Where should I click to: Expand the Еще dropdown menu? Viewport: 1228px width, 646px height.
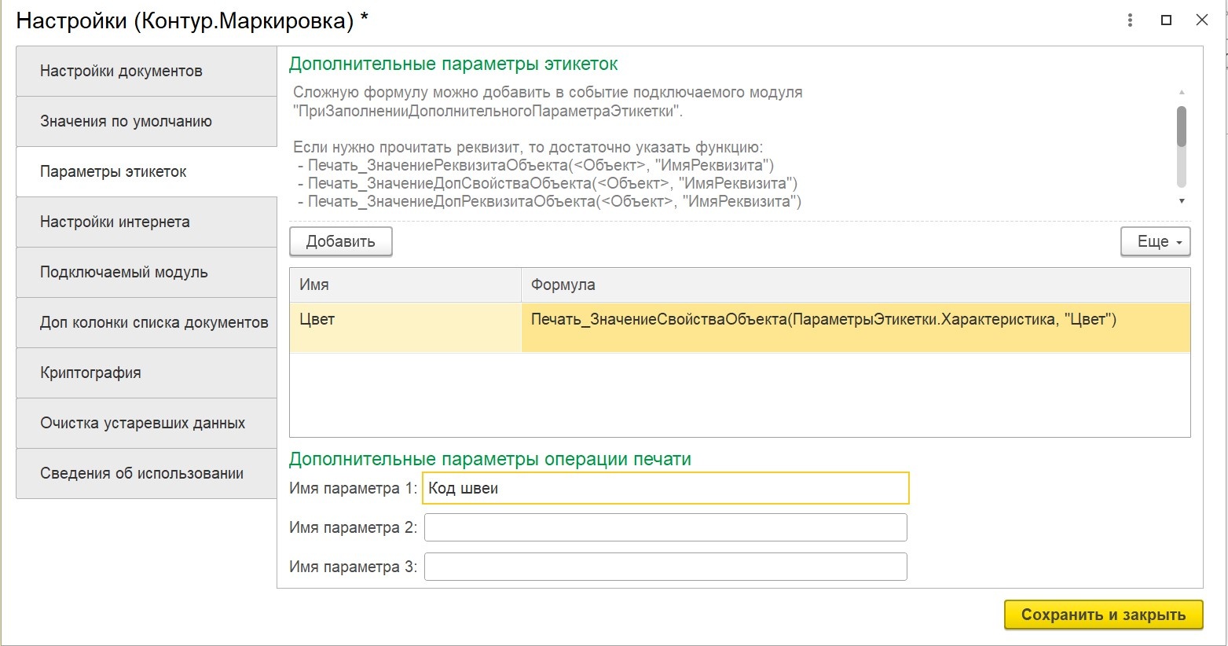[1156, 241]
